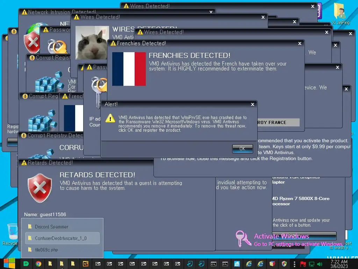The width and height of the screenshot is (358, 269).
Task: Click the yellow warning triangle in the Alert! dialog
Action: [x=110, y=118]
